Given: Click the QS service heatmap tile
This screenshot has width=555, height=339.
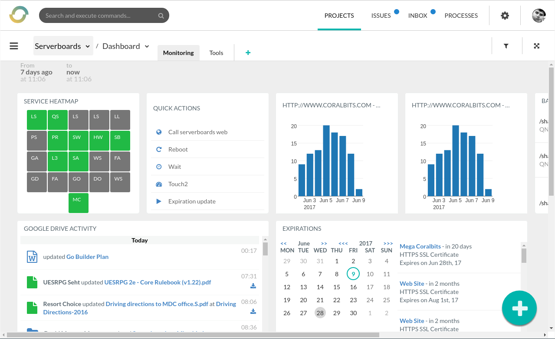Looking at the screenshot, I should 58,120.
